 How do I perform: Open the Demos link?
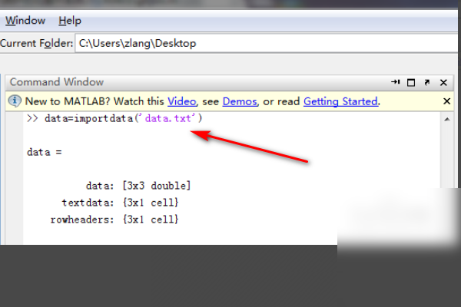(240, 101)
